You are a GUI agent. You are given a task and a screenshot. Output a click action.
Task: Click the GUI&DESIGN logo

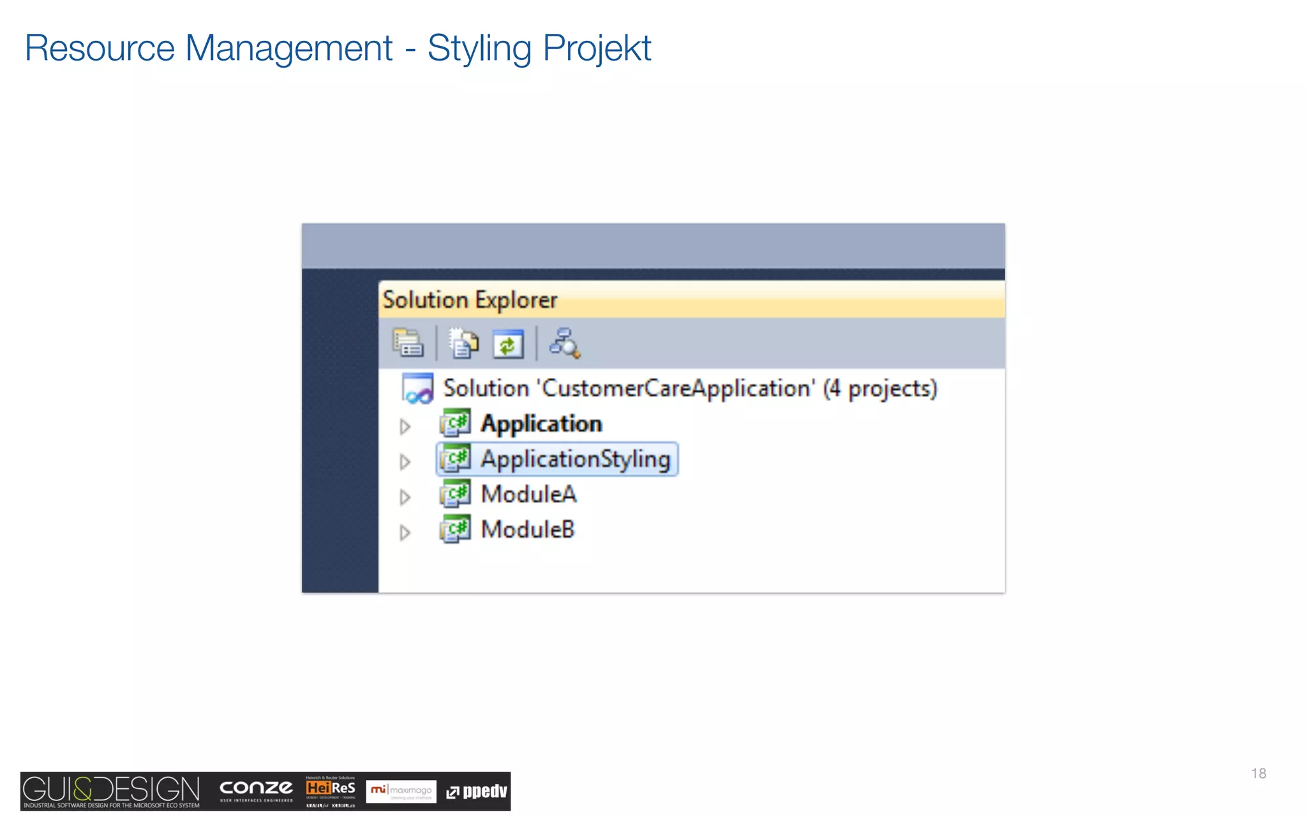112,791
